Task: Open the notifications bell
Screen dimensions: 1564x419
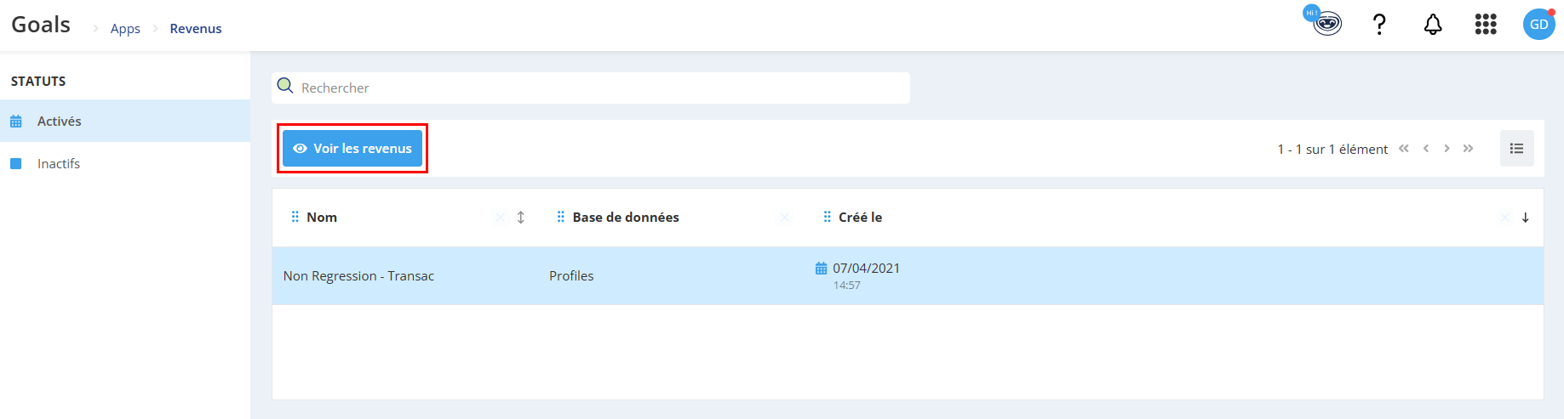Action: pyautogui.click(x=1433, y=25)
